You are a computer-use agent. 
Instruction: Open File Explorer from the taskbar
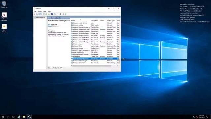[24, 117]
